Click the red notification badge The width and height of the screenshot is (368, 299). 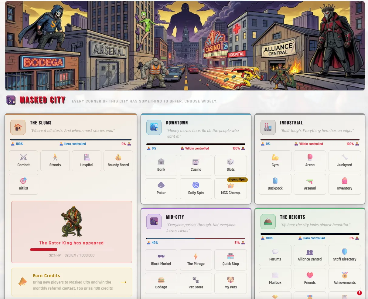click(359, 293)
